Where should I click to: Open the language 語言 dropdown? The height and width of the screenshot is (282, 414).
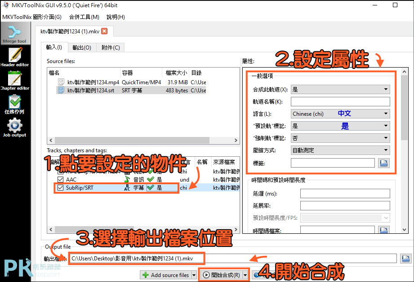[x=340, y=114]
